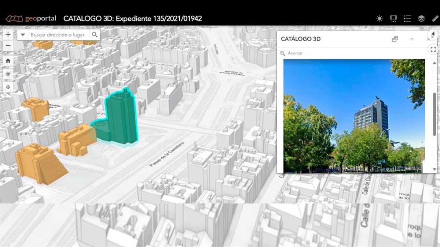Click the locate/compass button
This screenshot has height=247, width=440.
(x=8, y=74)
